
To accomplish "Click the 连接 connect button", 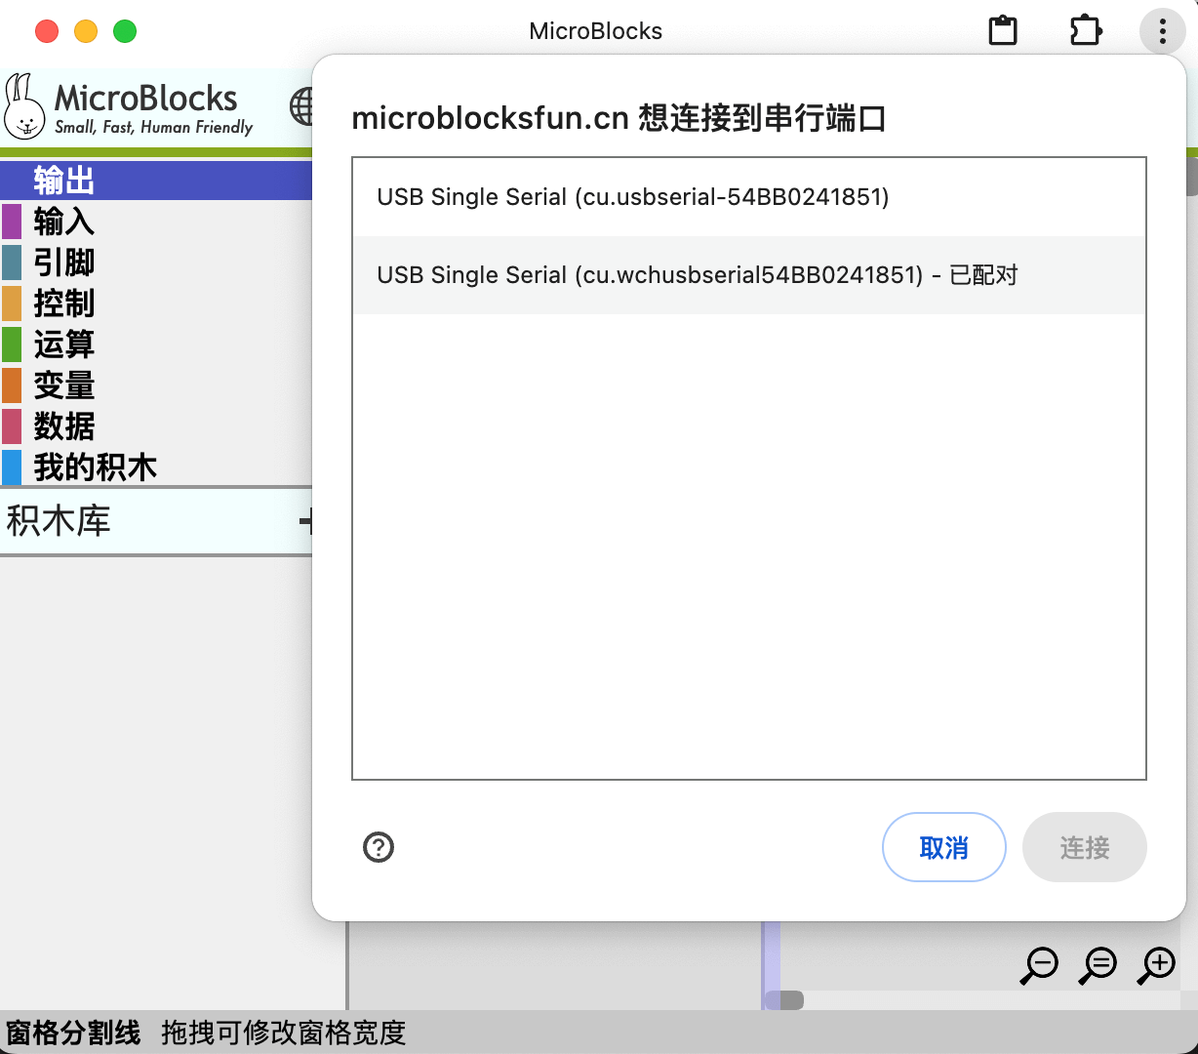I will tap(1084, 847).
